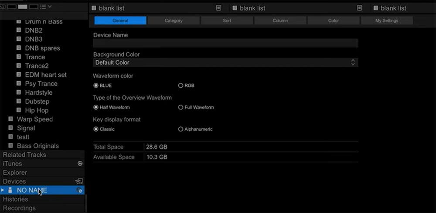Click the playlist icon beside Warp Speed
The image size is (436, 213).
click(x=10, y=119)
